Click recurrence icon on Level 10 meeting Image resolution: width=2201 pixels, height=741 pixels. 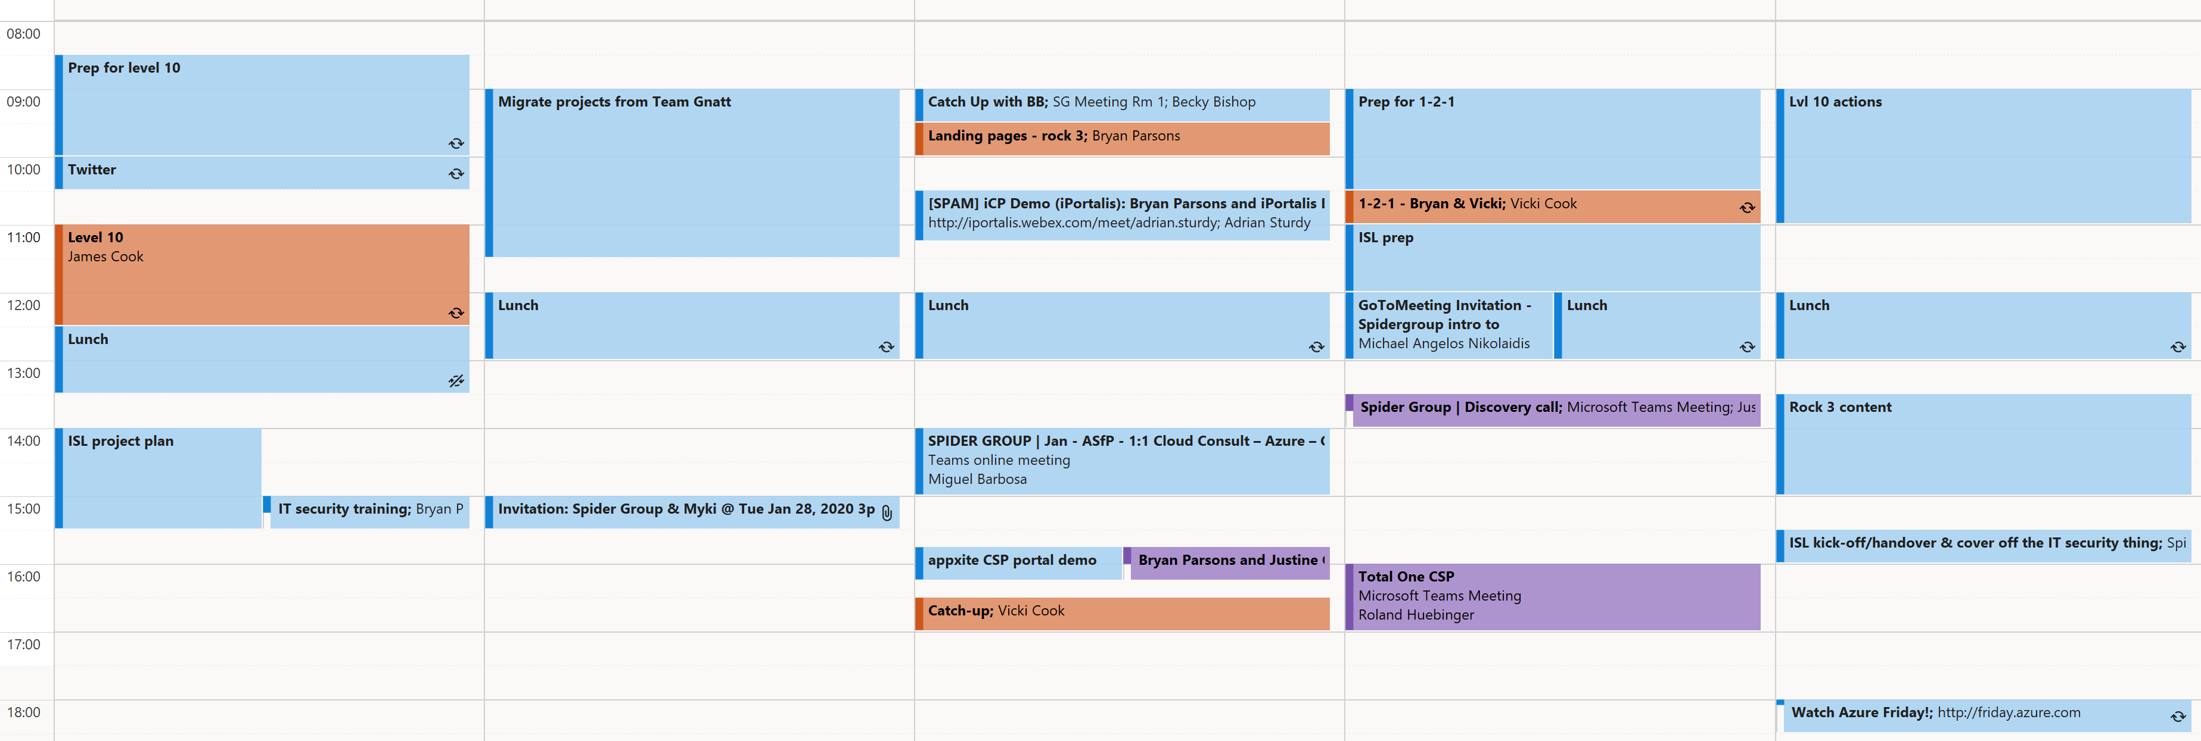(456, 313)
